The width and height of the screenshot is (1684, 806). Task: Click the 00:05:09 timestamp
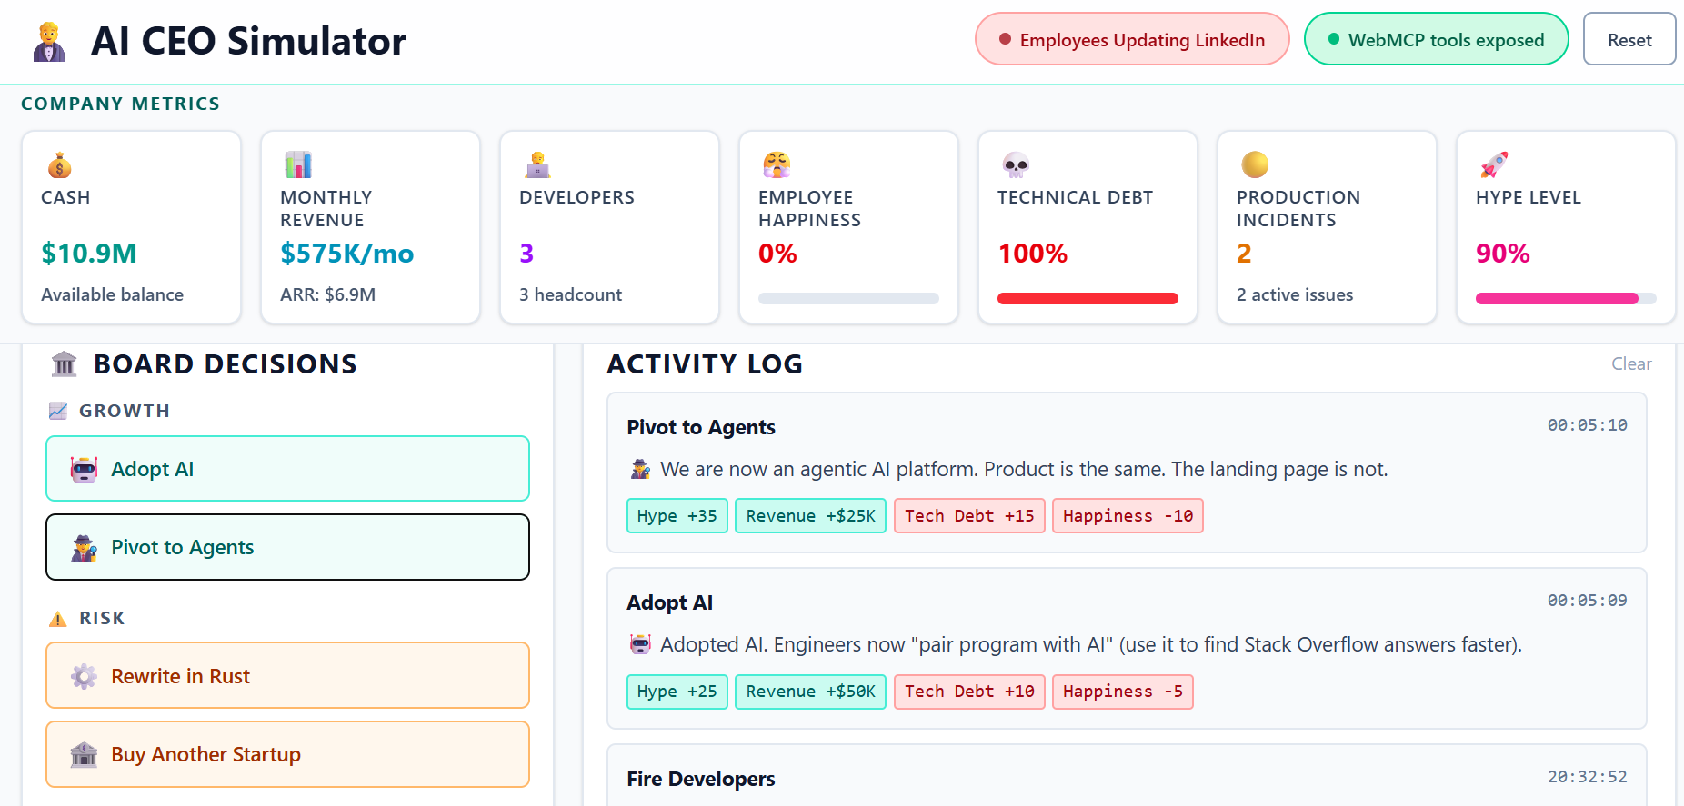[1588, 601]
